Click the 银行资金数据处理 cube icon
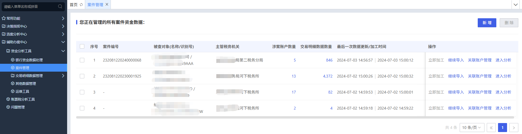This screenshot has width=522, height=134. (13, 60)
